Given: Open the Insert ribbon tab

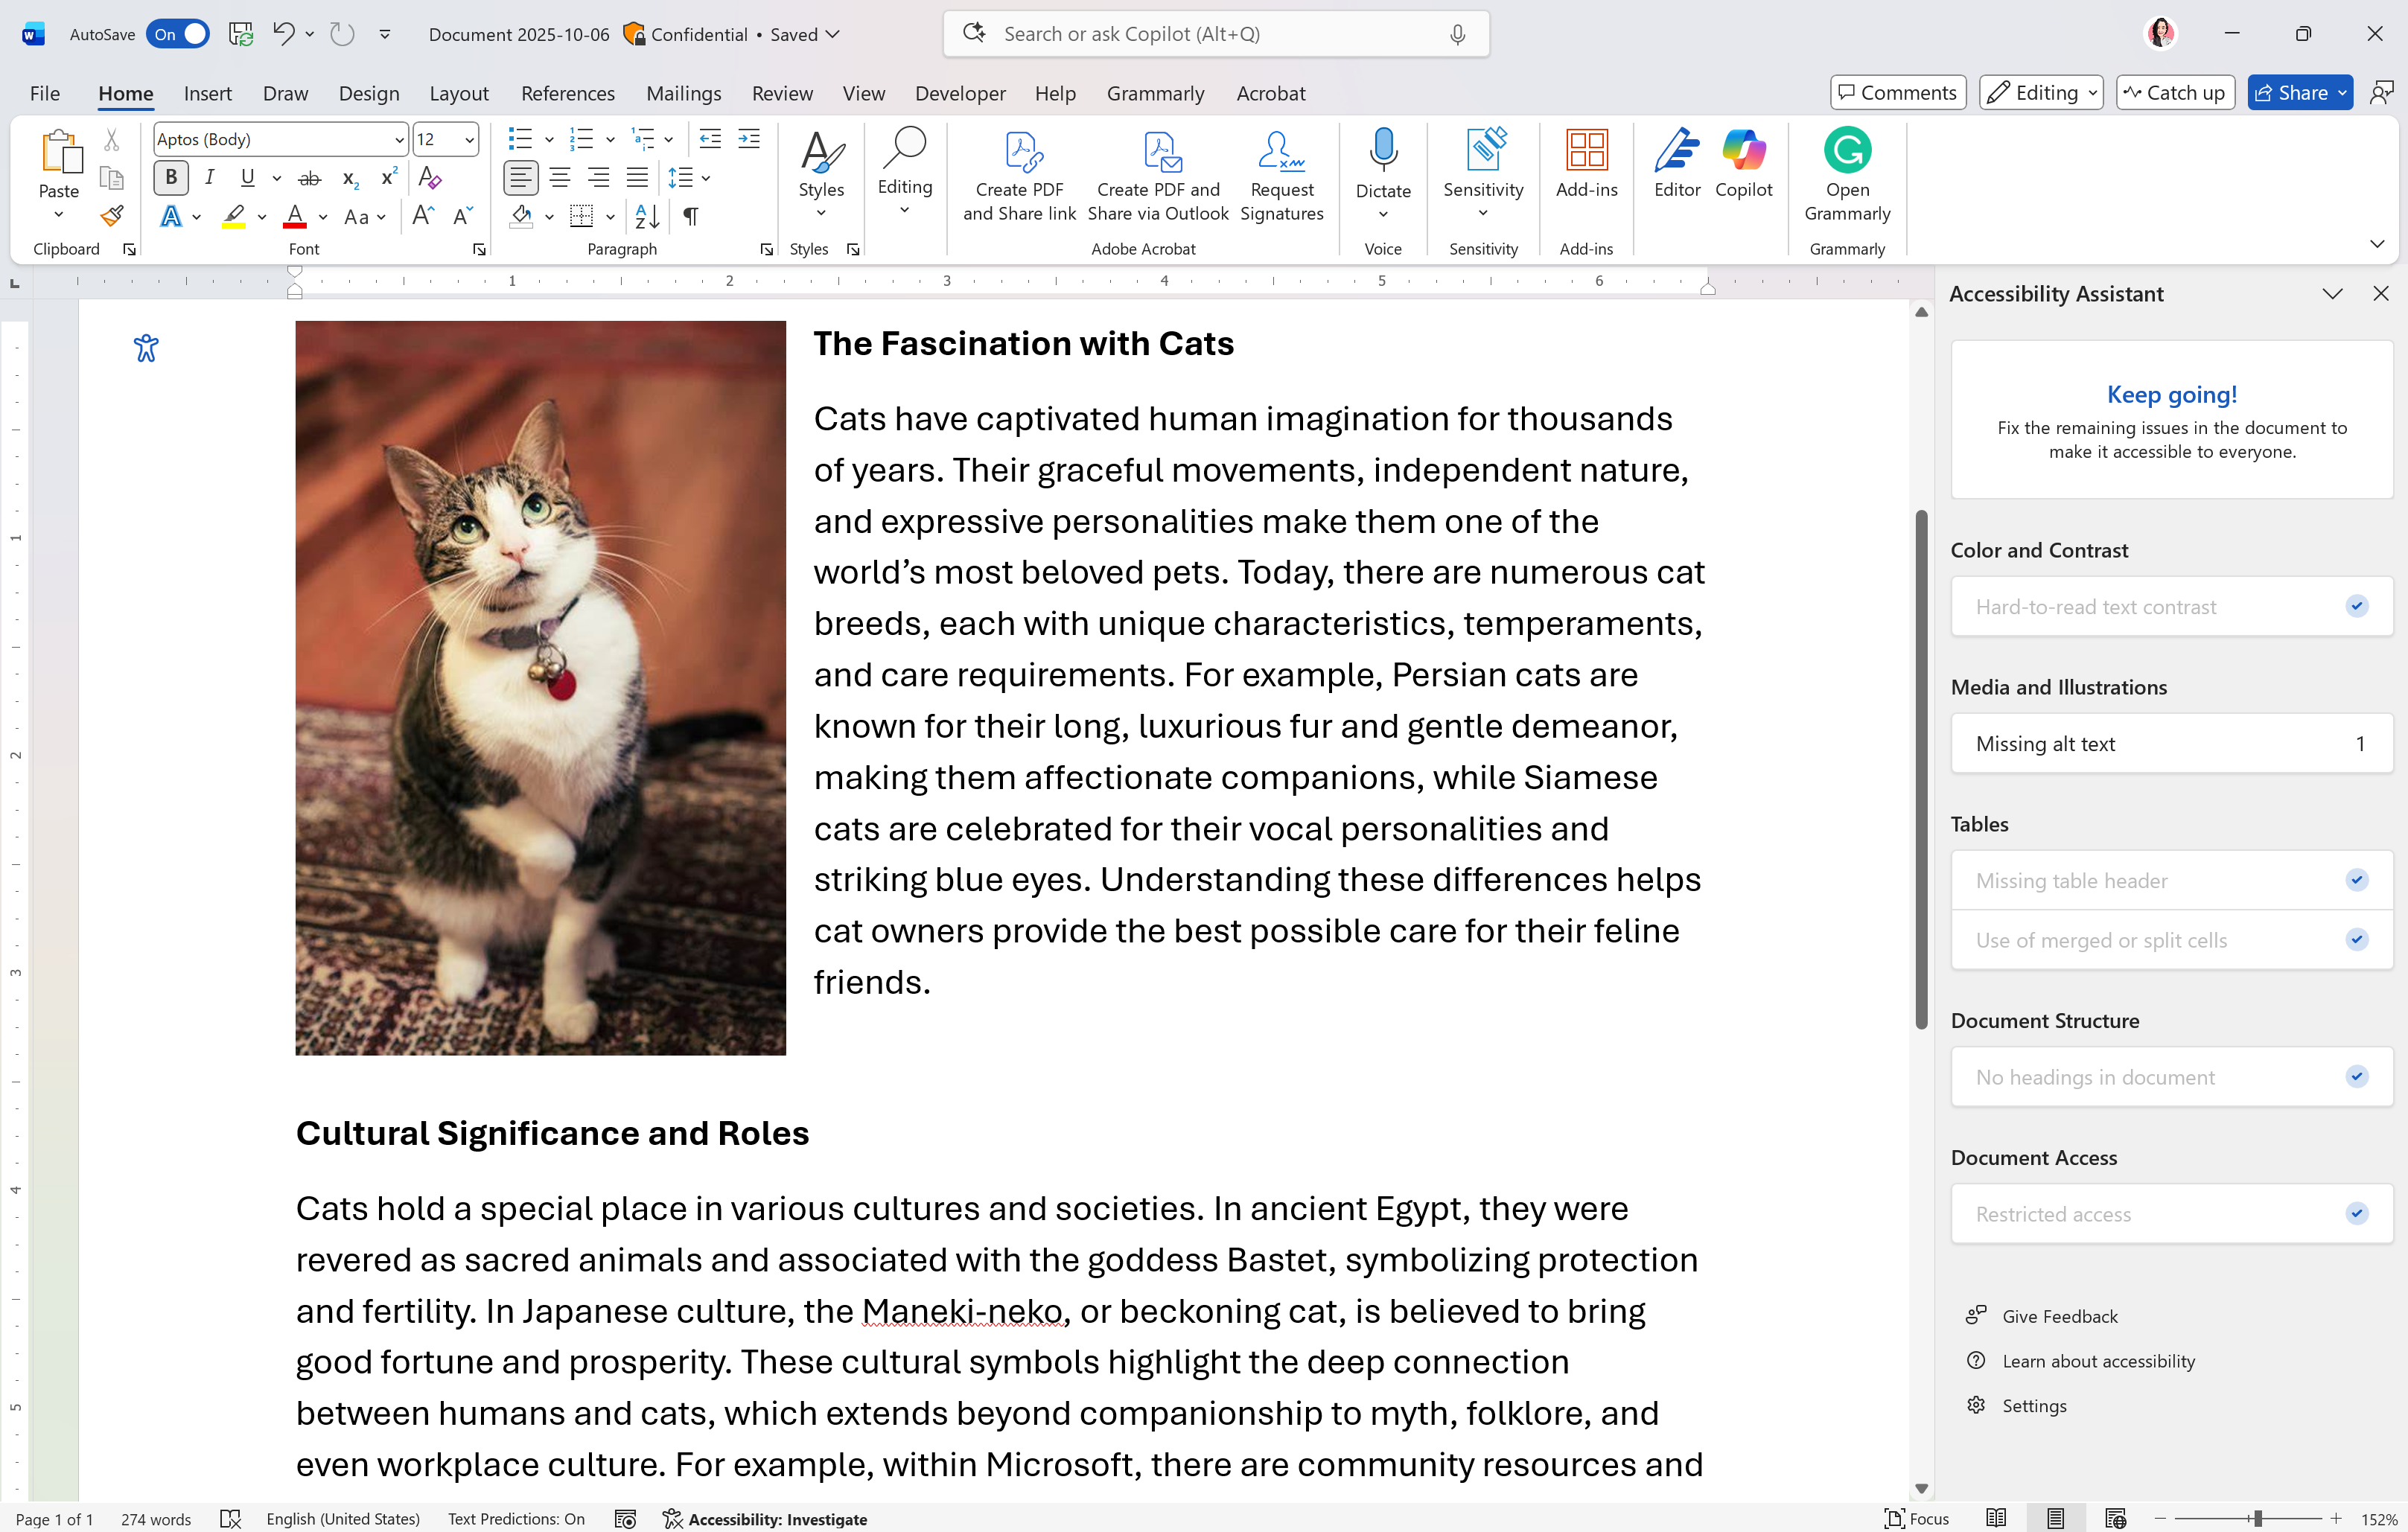Looking at the screenshot, I should (207, 93).
